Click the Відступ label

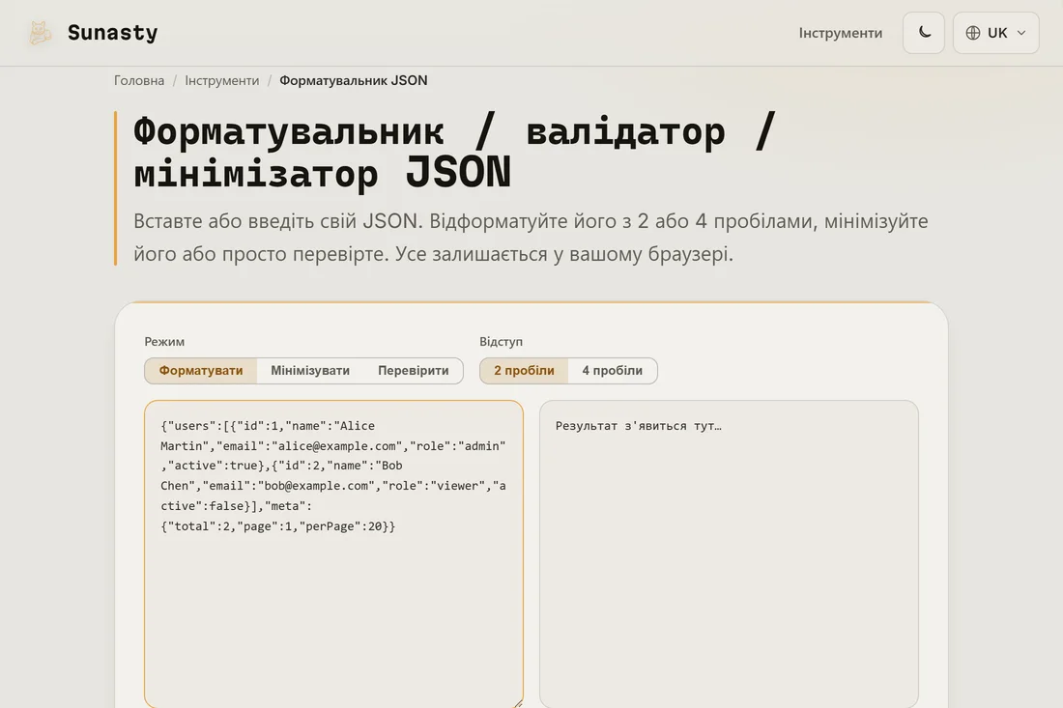(501, 342)
